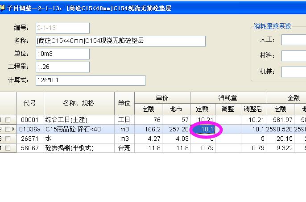This screenshot has width=306, height=202.
Task: Tick the checkbox for row 00001 综合工日
Action: 8,120
